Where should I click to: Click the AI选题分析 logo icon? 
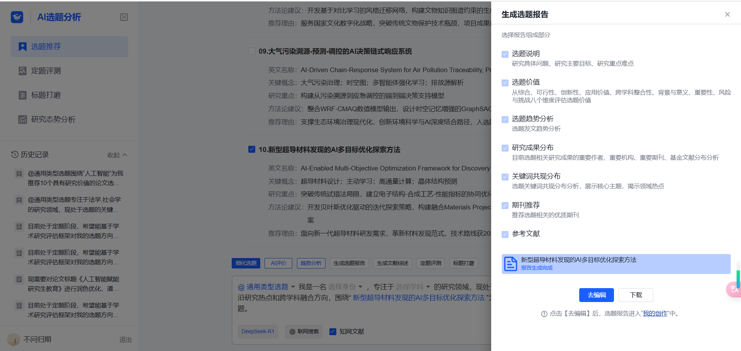pos(17,17)
